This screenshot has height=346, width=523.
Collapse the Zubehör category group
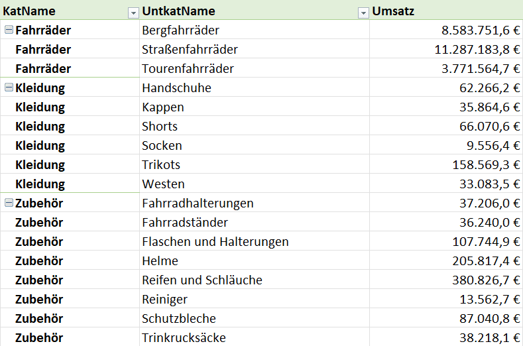[x=9, y=203]
